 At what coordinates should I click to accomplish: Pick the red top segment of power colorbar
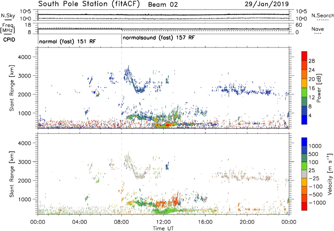(x=304, y=56)
